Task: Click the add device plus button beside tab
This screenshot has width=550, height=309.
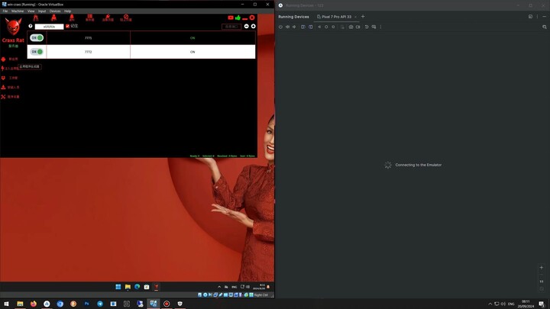Action: pos(363,17)
